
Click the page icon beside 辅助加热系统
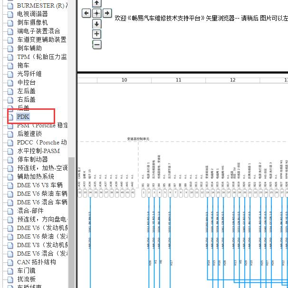10,177
